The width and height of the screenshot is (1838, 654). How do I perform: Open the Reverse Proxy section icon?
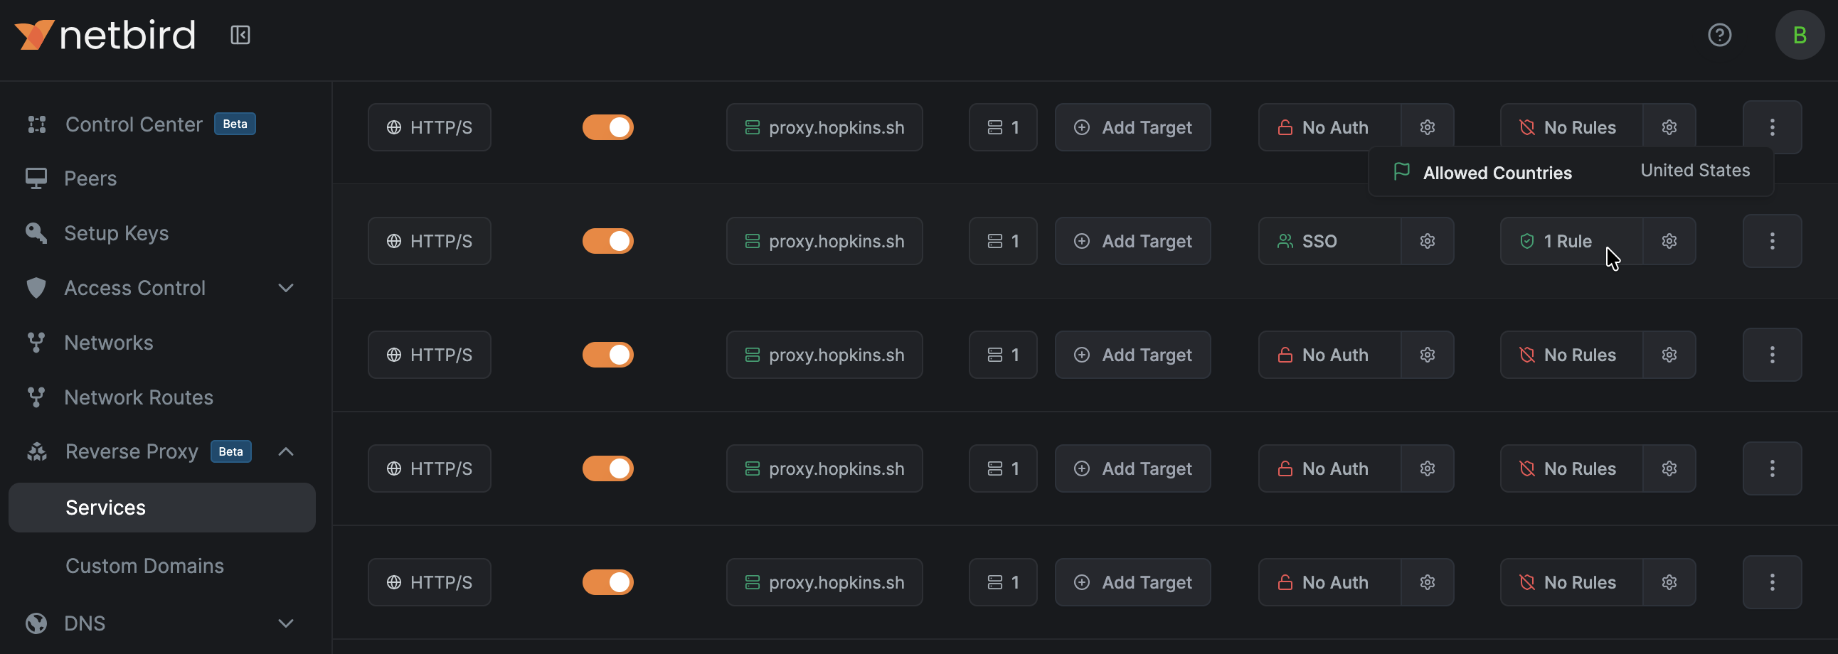click(36, 451)
